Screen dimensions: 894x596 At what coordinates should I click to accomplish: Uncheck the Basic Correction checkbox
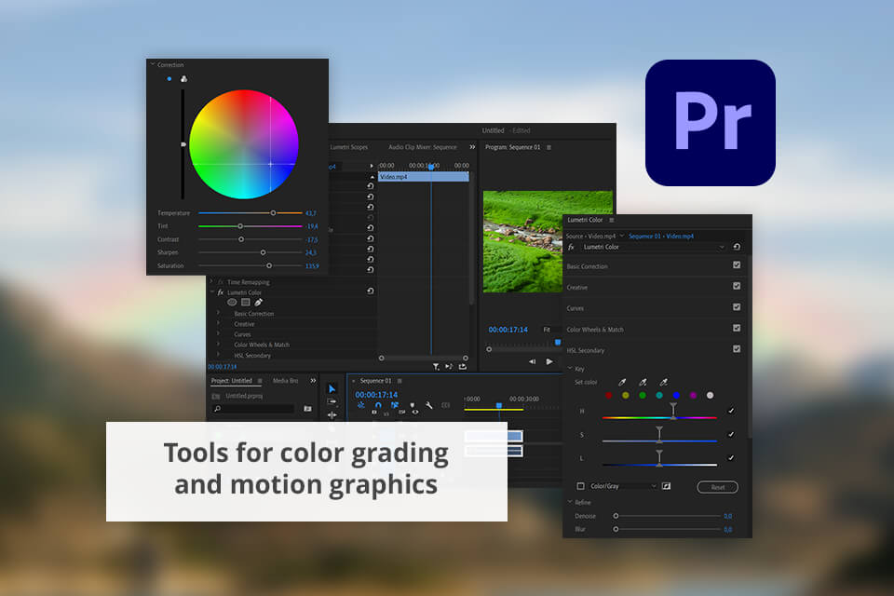[737, 265]
